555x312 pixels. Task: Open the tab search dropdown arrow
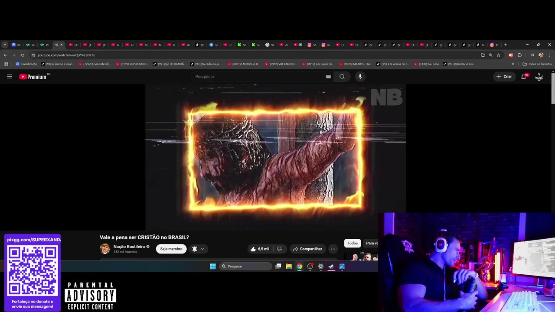(5, 45)
